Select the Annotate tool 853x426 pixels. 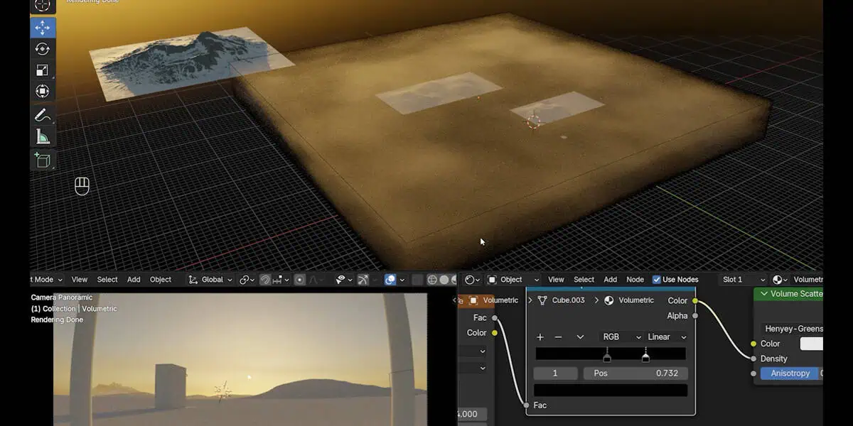tap(43, 115)
